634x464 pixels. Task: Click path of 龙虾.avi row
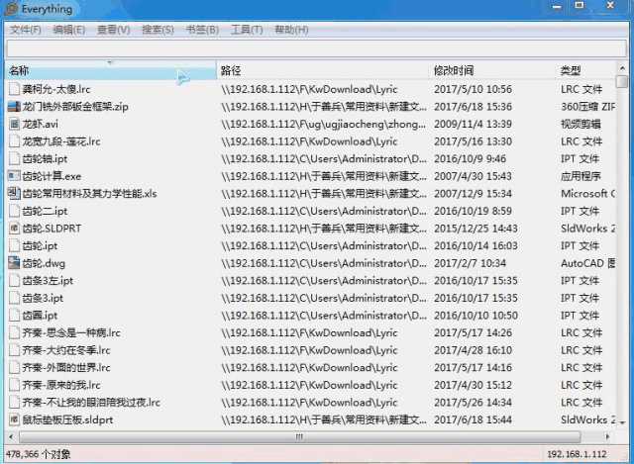click(x=324, y=124)
